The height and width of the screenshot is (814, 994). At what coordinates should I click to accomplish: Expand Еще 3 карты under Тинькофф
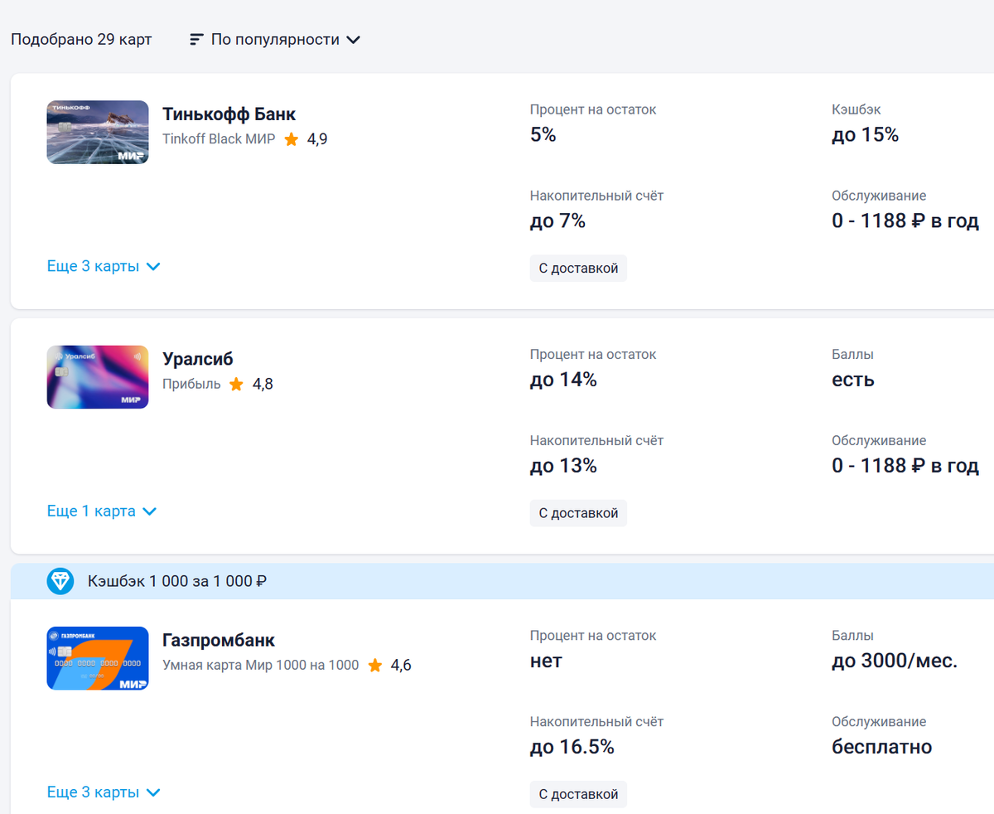(103, 267)
